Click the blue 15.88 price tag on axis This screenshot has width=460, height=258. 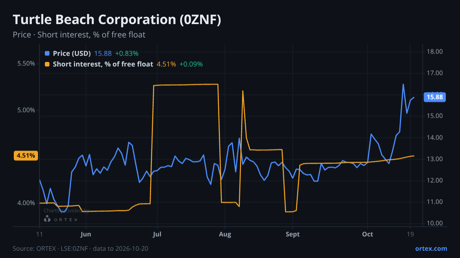(435, 97)
